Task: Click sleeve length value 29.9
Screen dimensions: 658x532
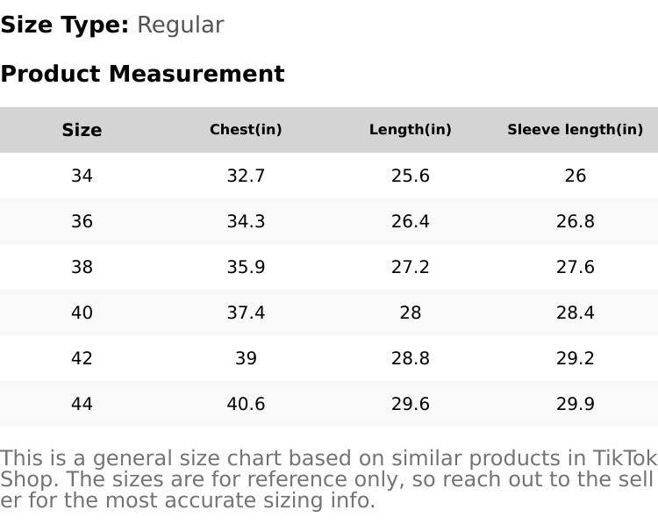Action: (x=575, y=404)
